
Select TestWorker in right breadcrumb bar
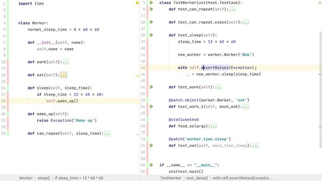click(171, 178)
